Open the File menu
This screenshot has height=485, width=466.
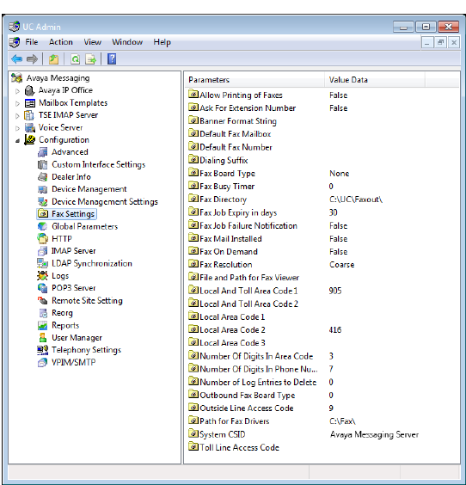[x=32, y=42]
